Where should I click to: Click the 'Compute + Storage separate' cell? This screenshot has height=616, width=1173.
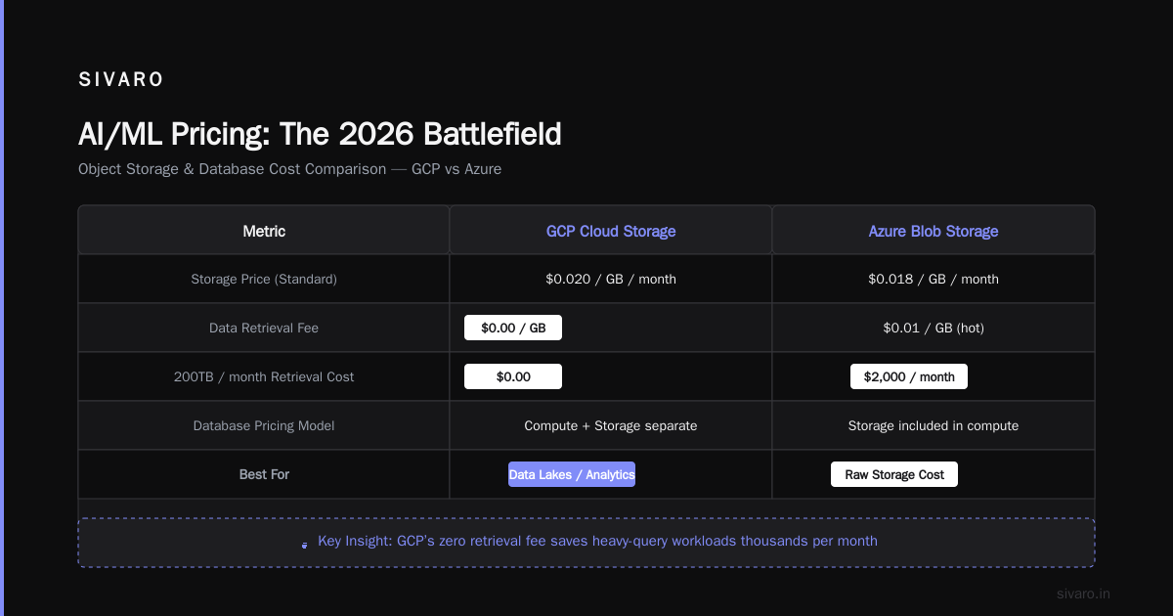tap(611, 426)
